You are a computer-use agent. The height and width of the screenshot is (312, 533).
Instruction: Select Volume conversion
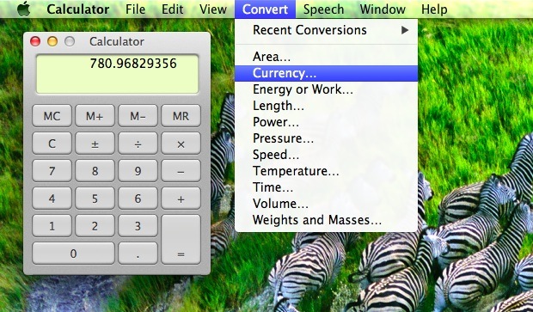pyautogui.click(x=326, y=204)
